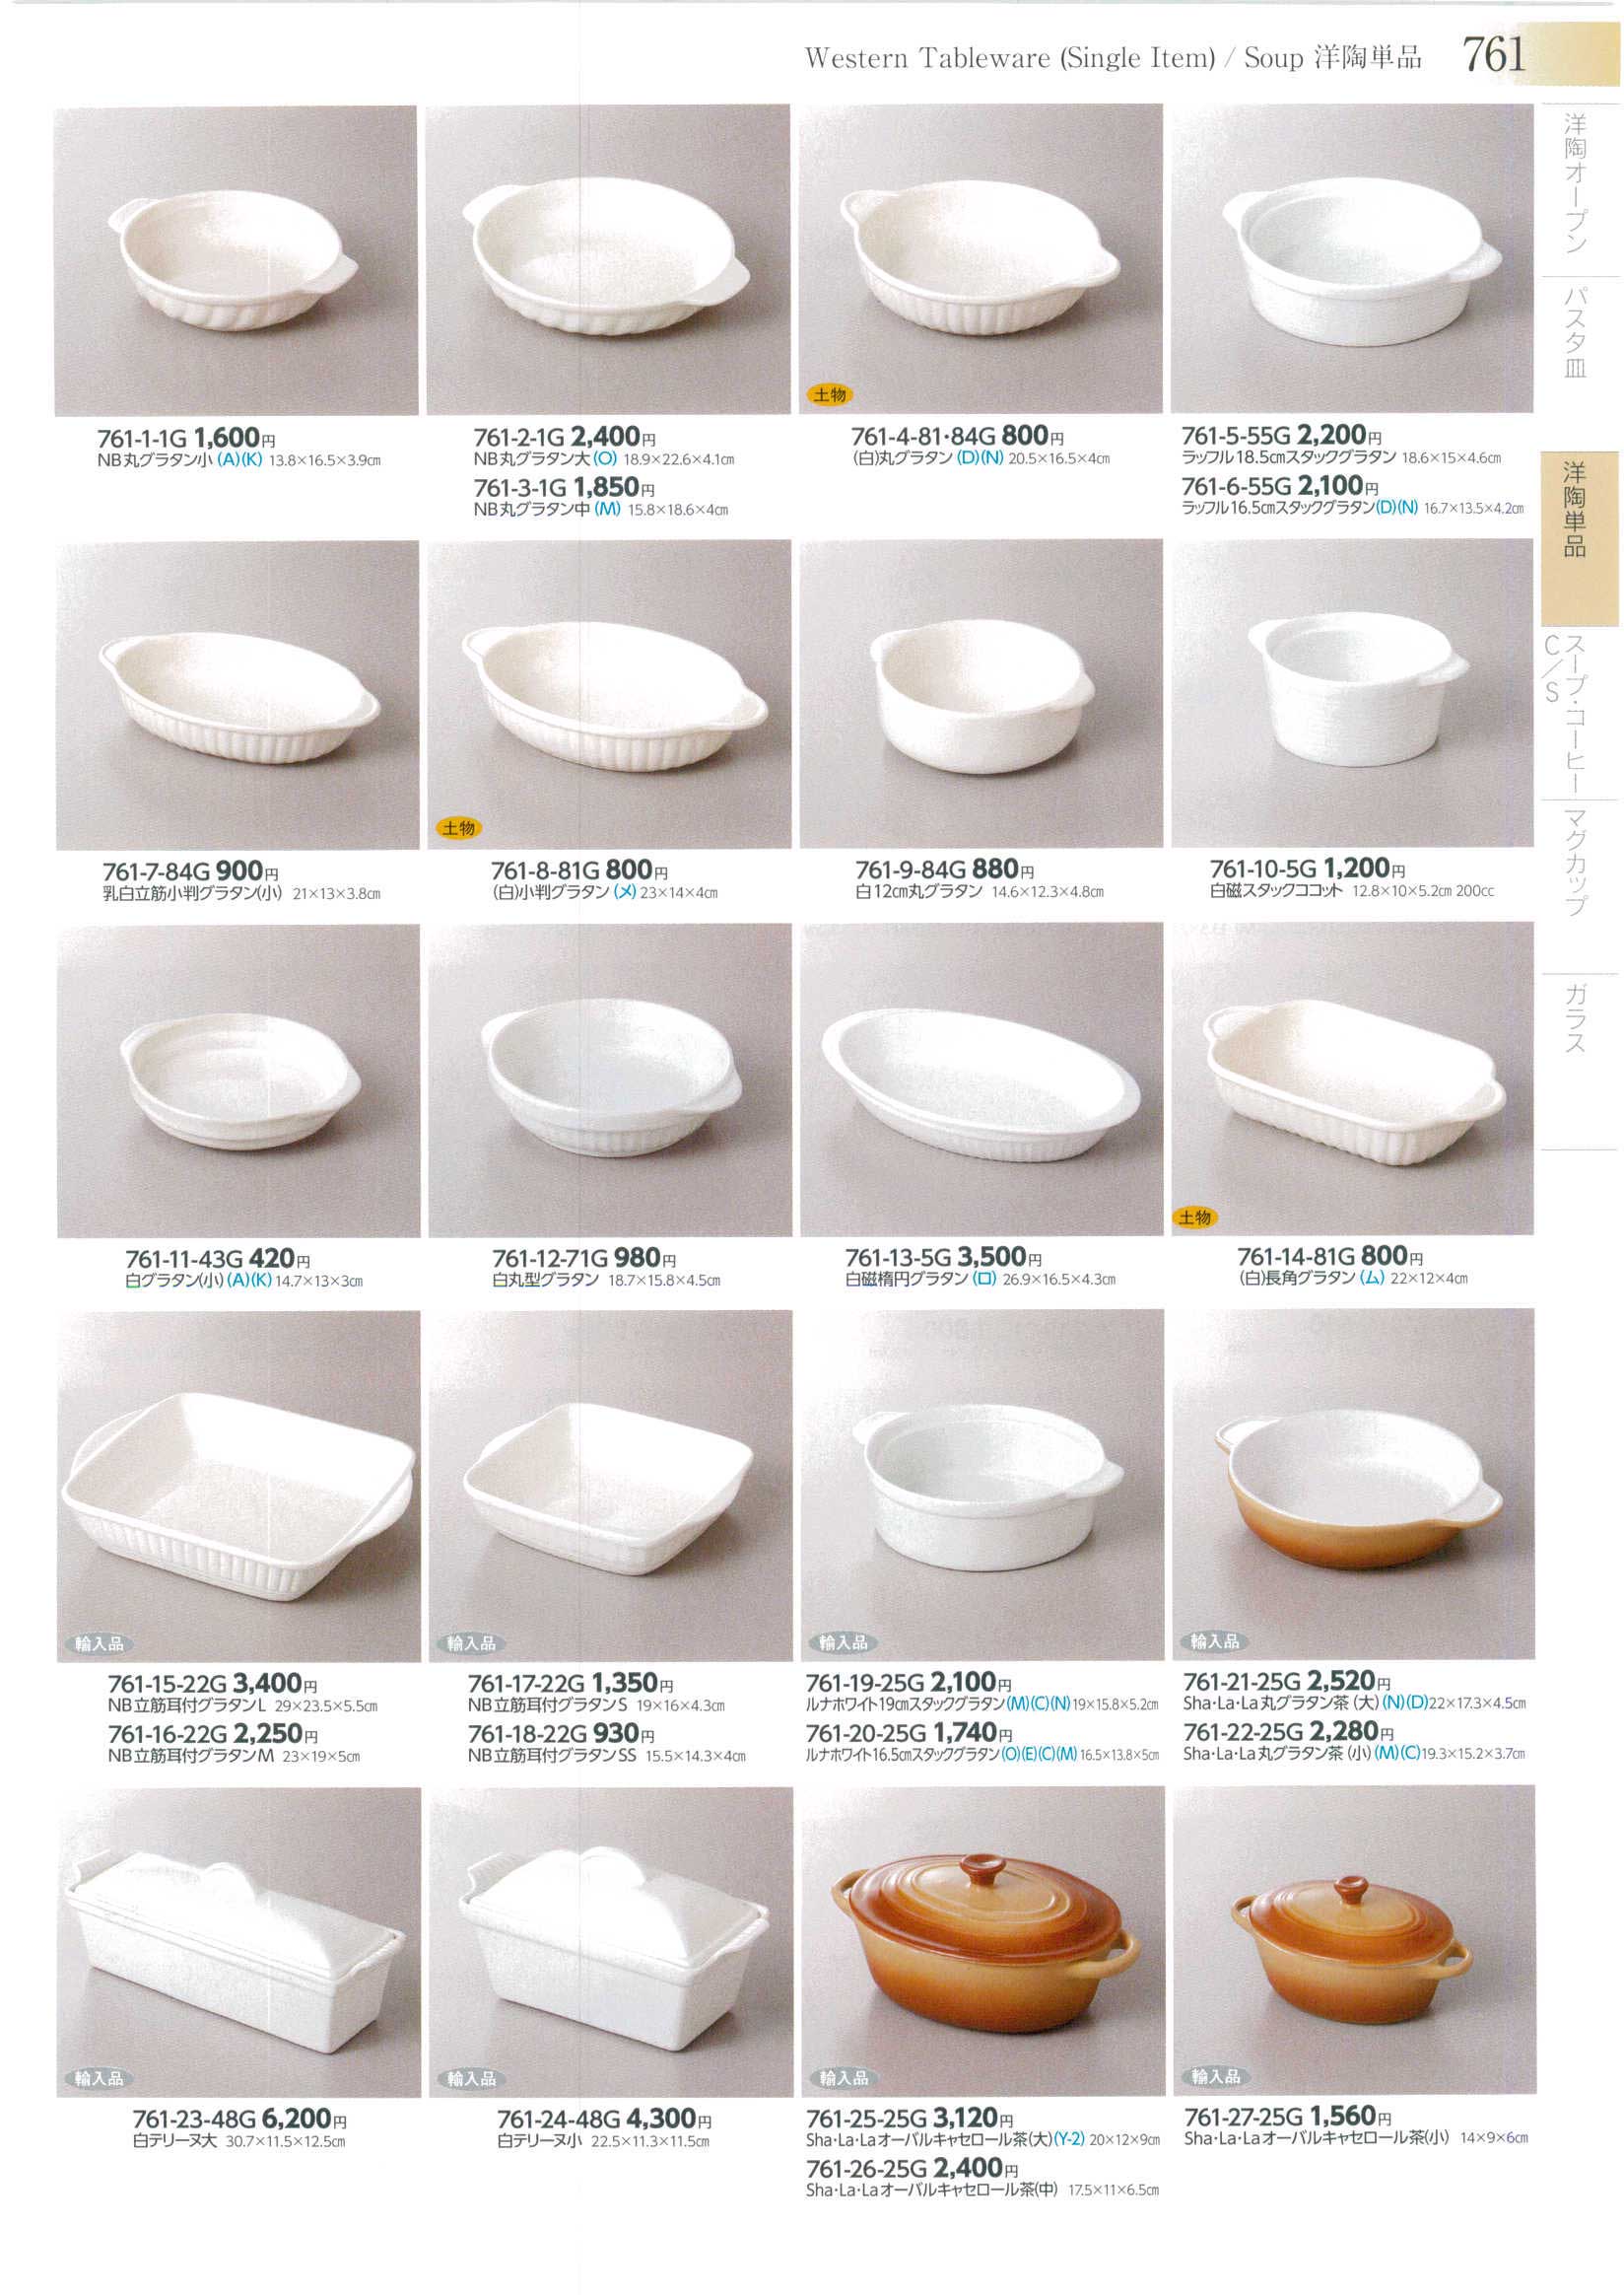Open the ガラス side tab
The height and width of the screenshot is (2295, 1624).
1575,1018
